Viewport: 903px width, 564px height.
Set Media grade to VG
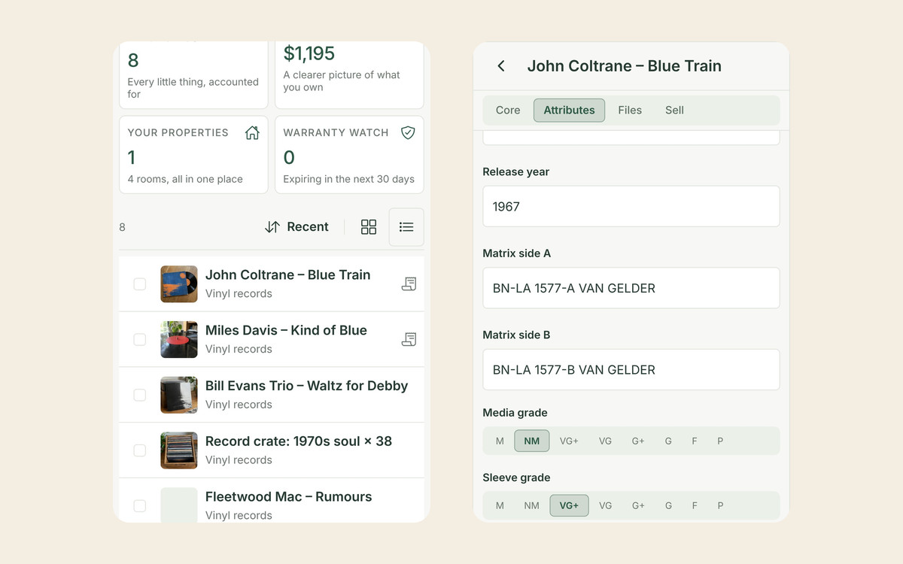pyautogui.click(x=605, y=441)
